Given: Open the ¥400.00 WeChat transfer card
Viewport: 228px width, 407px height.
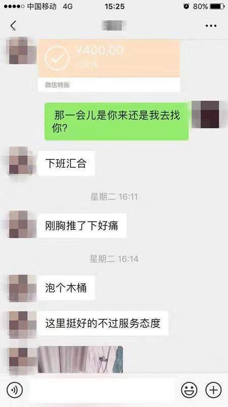Looking at the screenshot, I should 109,66.
